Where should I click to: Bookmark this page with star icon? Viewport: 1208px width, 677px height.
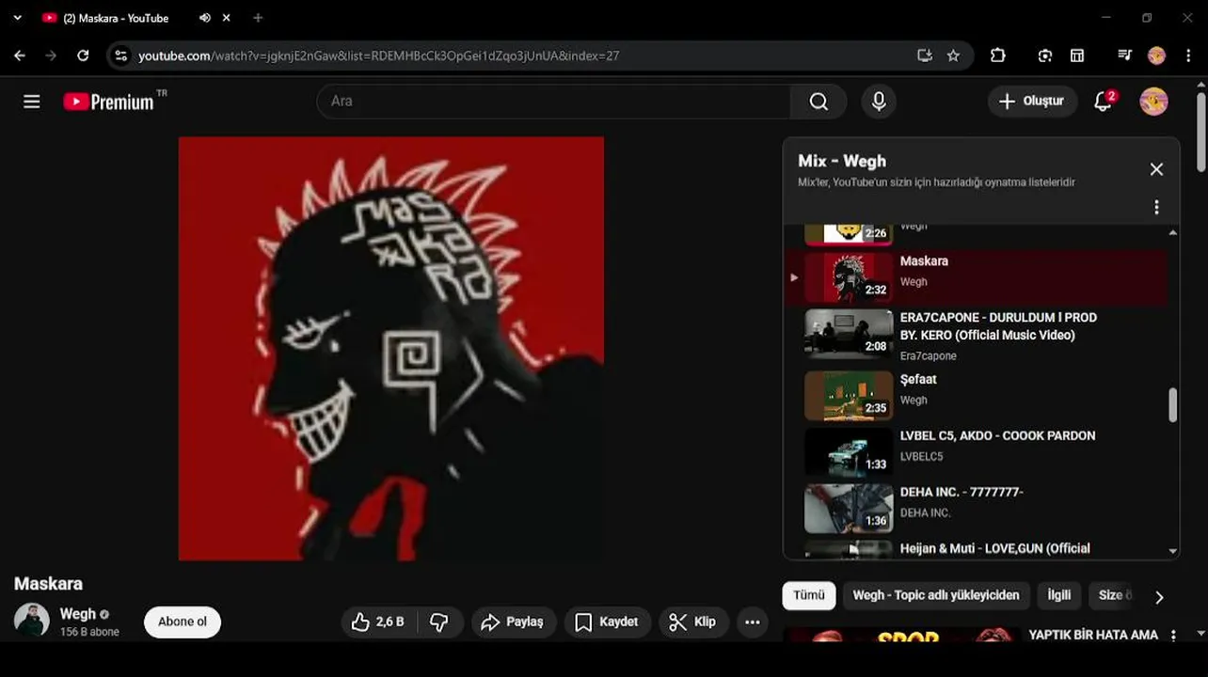[x=953, y=55]
